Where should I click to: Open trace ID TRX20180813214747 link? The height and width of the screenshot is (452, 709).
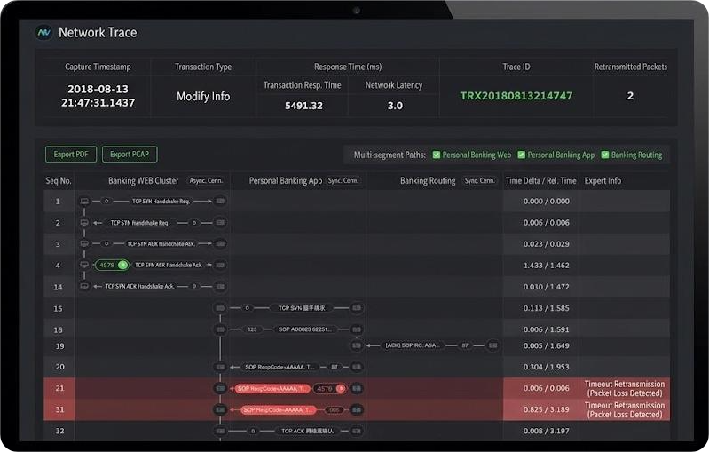(x=516, y=96)
